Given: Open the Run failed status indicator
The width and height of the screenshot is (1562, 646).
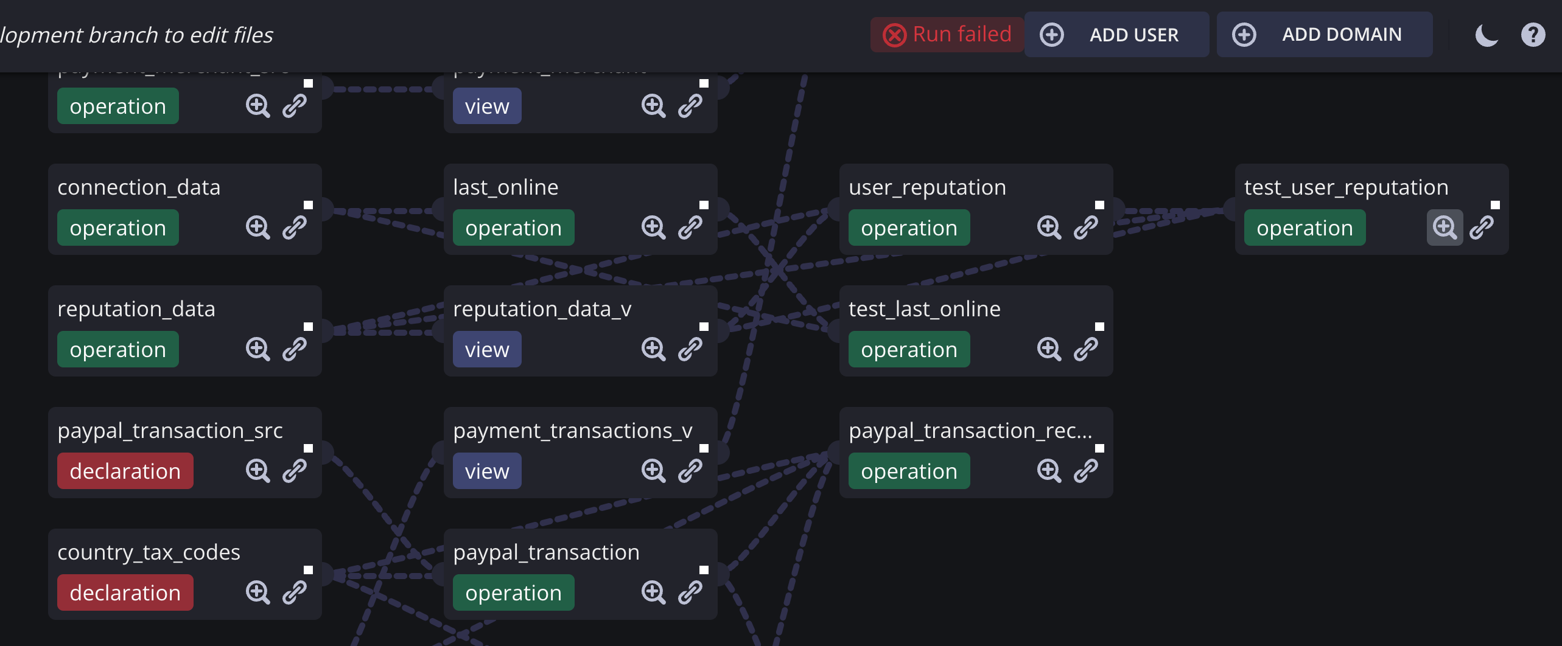Looking at the screenshot, I should tap(947, 35).
